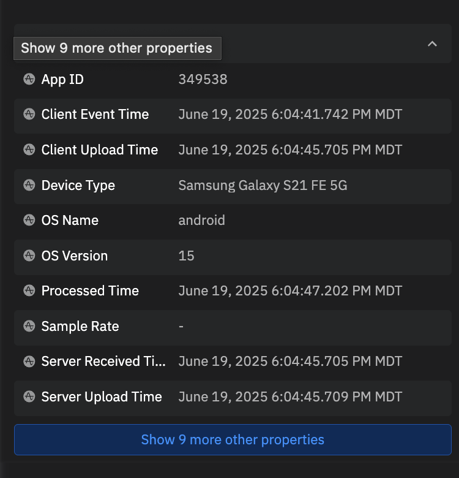
Task: Click the OS Name value android
Action: [x=201, y=220]
